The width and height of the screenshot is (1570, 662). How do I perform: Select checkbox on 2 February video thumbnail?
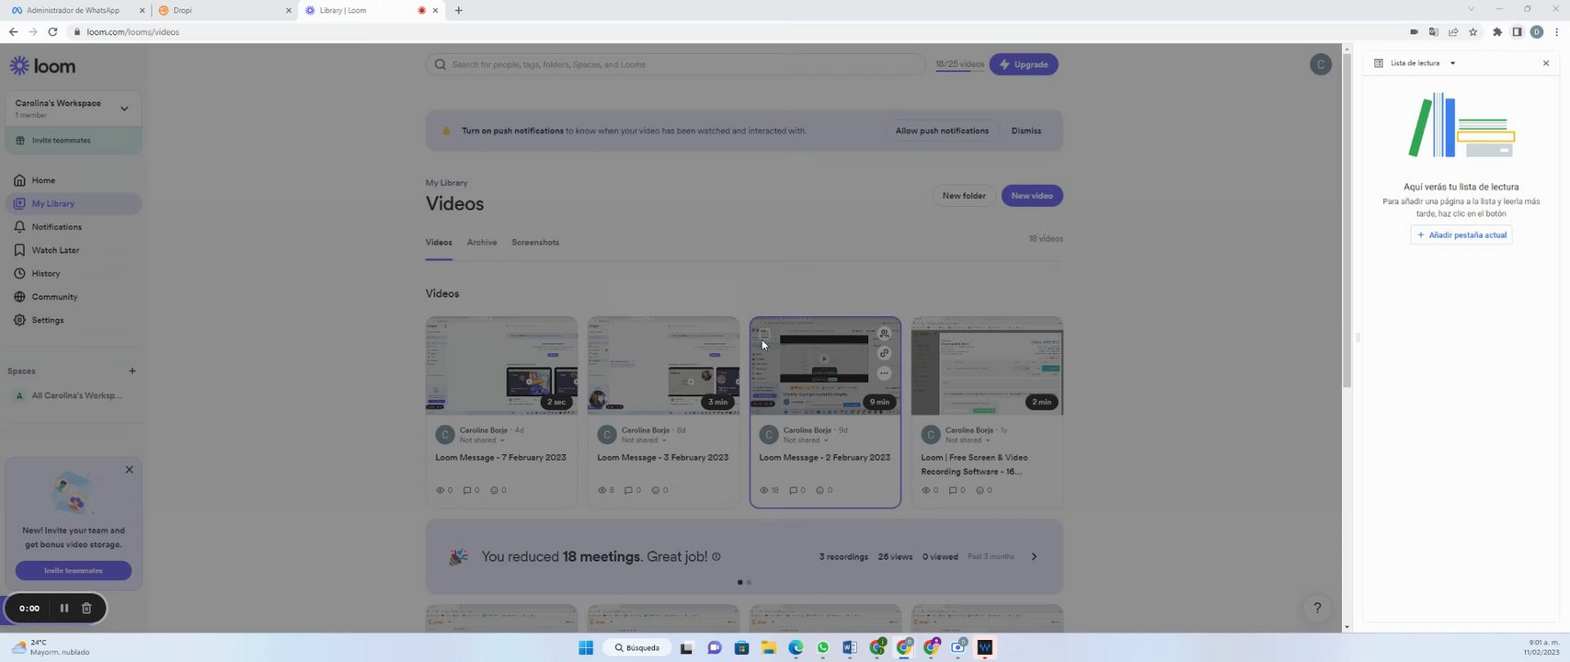pos(763,334)
